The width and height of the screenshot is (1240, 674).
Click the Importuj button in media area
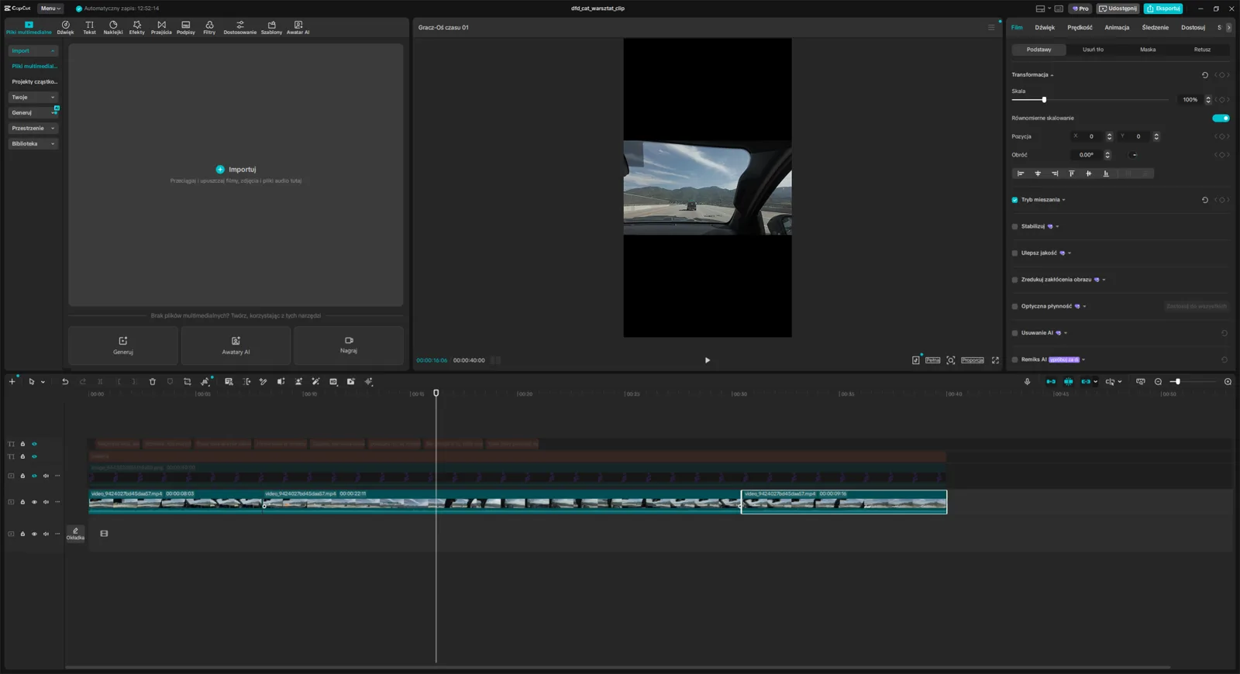click(236, 170)
